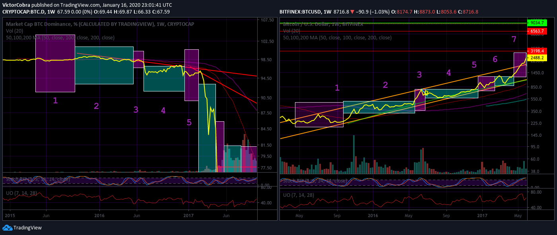Click the 225.0 price axis label
The width and height of the screenshot is (557, 235).
[537, 123]
